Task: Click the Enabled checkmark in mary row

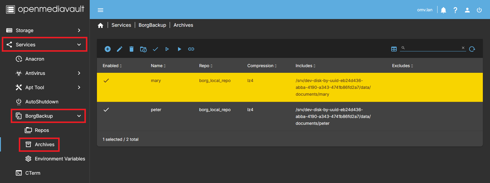Action: (x=106, y=81)
